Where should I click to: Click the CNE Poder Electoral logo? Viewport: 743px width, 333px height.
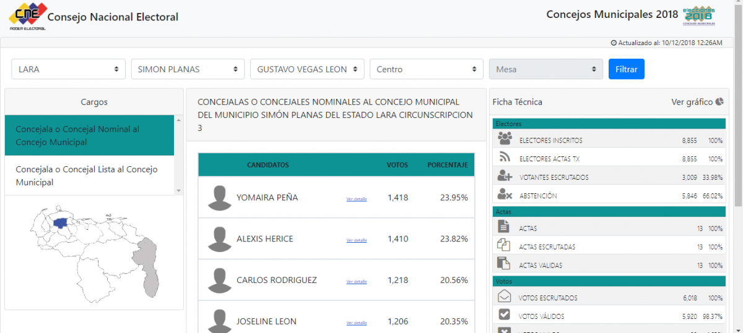pyautogui.click(x=28, y=16)
